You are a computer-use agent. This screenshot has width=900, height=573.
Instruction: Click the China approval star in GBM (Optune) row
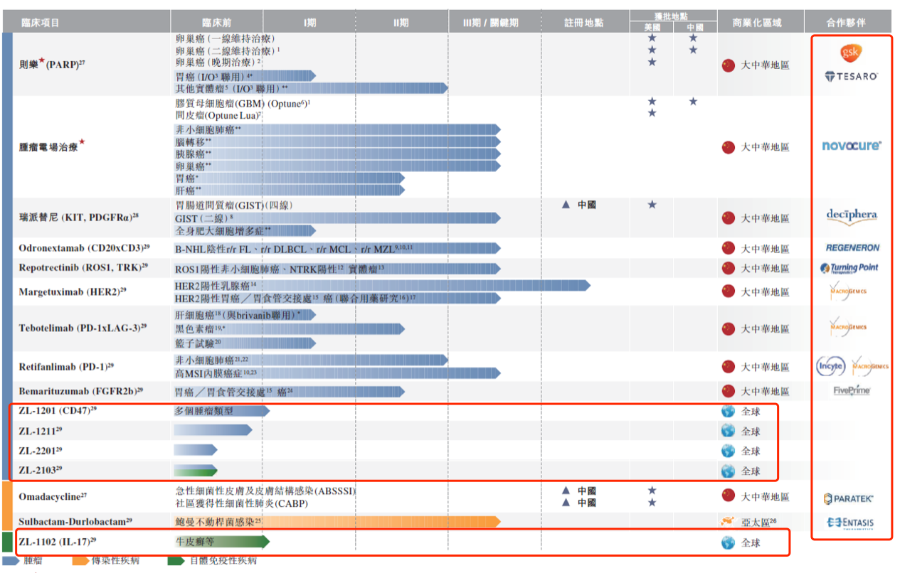[x=694, y=102]
